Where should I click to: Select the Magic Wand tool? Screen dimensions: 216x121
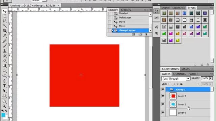click(4, 26)
